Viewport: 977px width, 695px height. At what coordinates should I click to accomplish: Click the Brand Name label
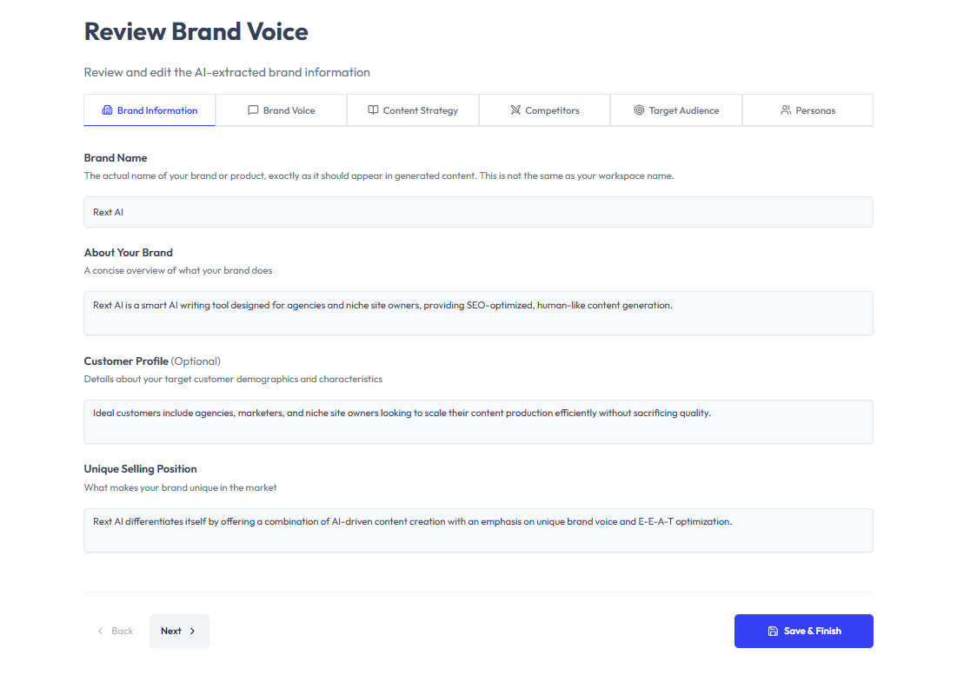tap(116, 158)
